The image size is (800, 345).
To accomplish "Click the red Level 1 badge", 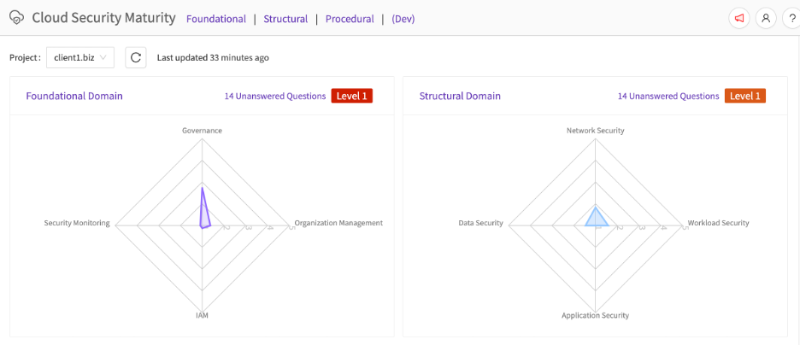I will (352, 96).
